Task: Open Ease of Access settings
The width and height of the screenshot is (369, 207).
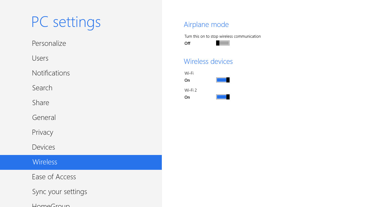Action: (x=54, y=177)
